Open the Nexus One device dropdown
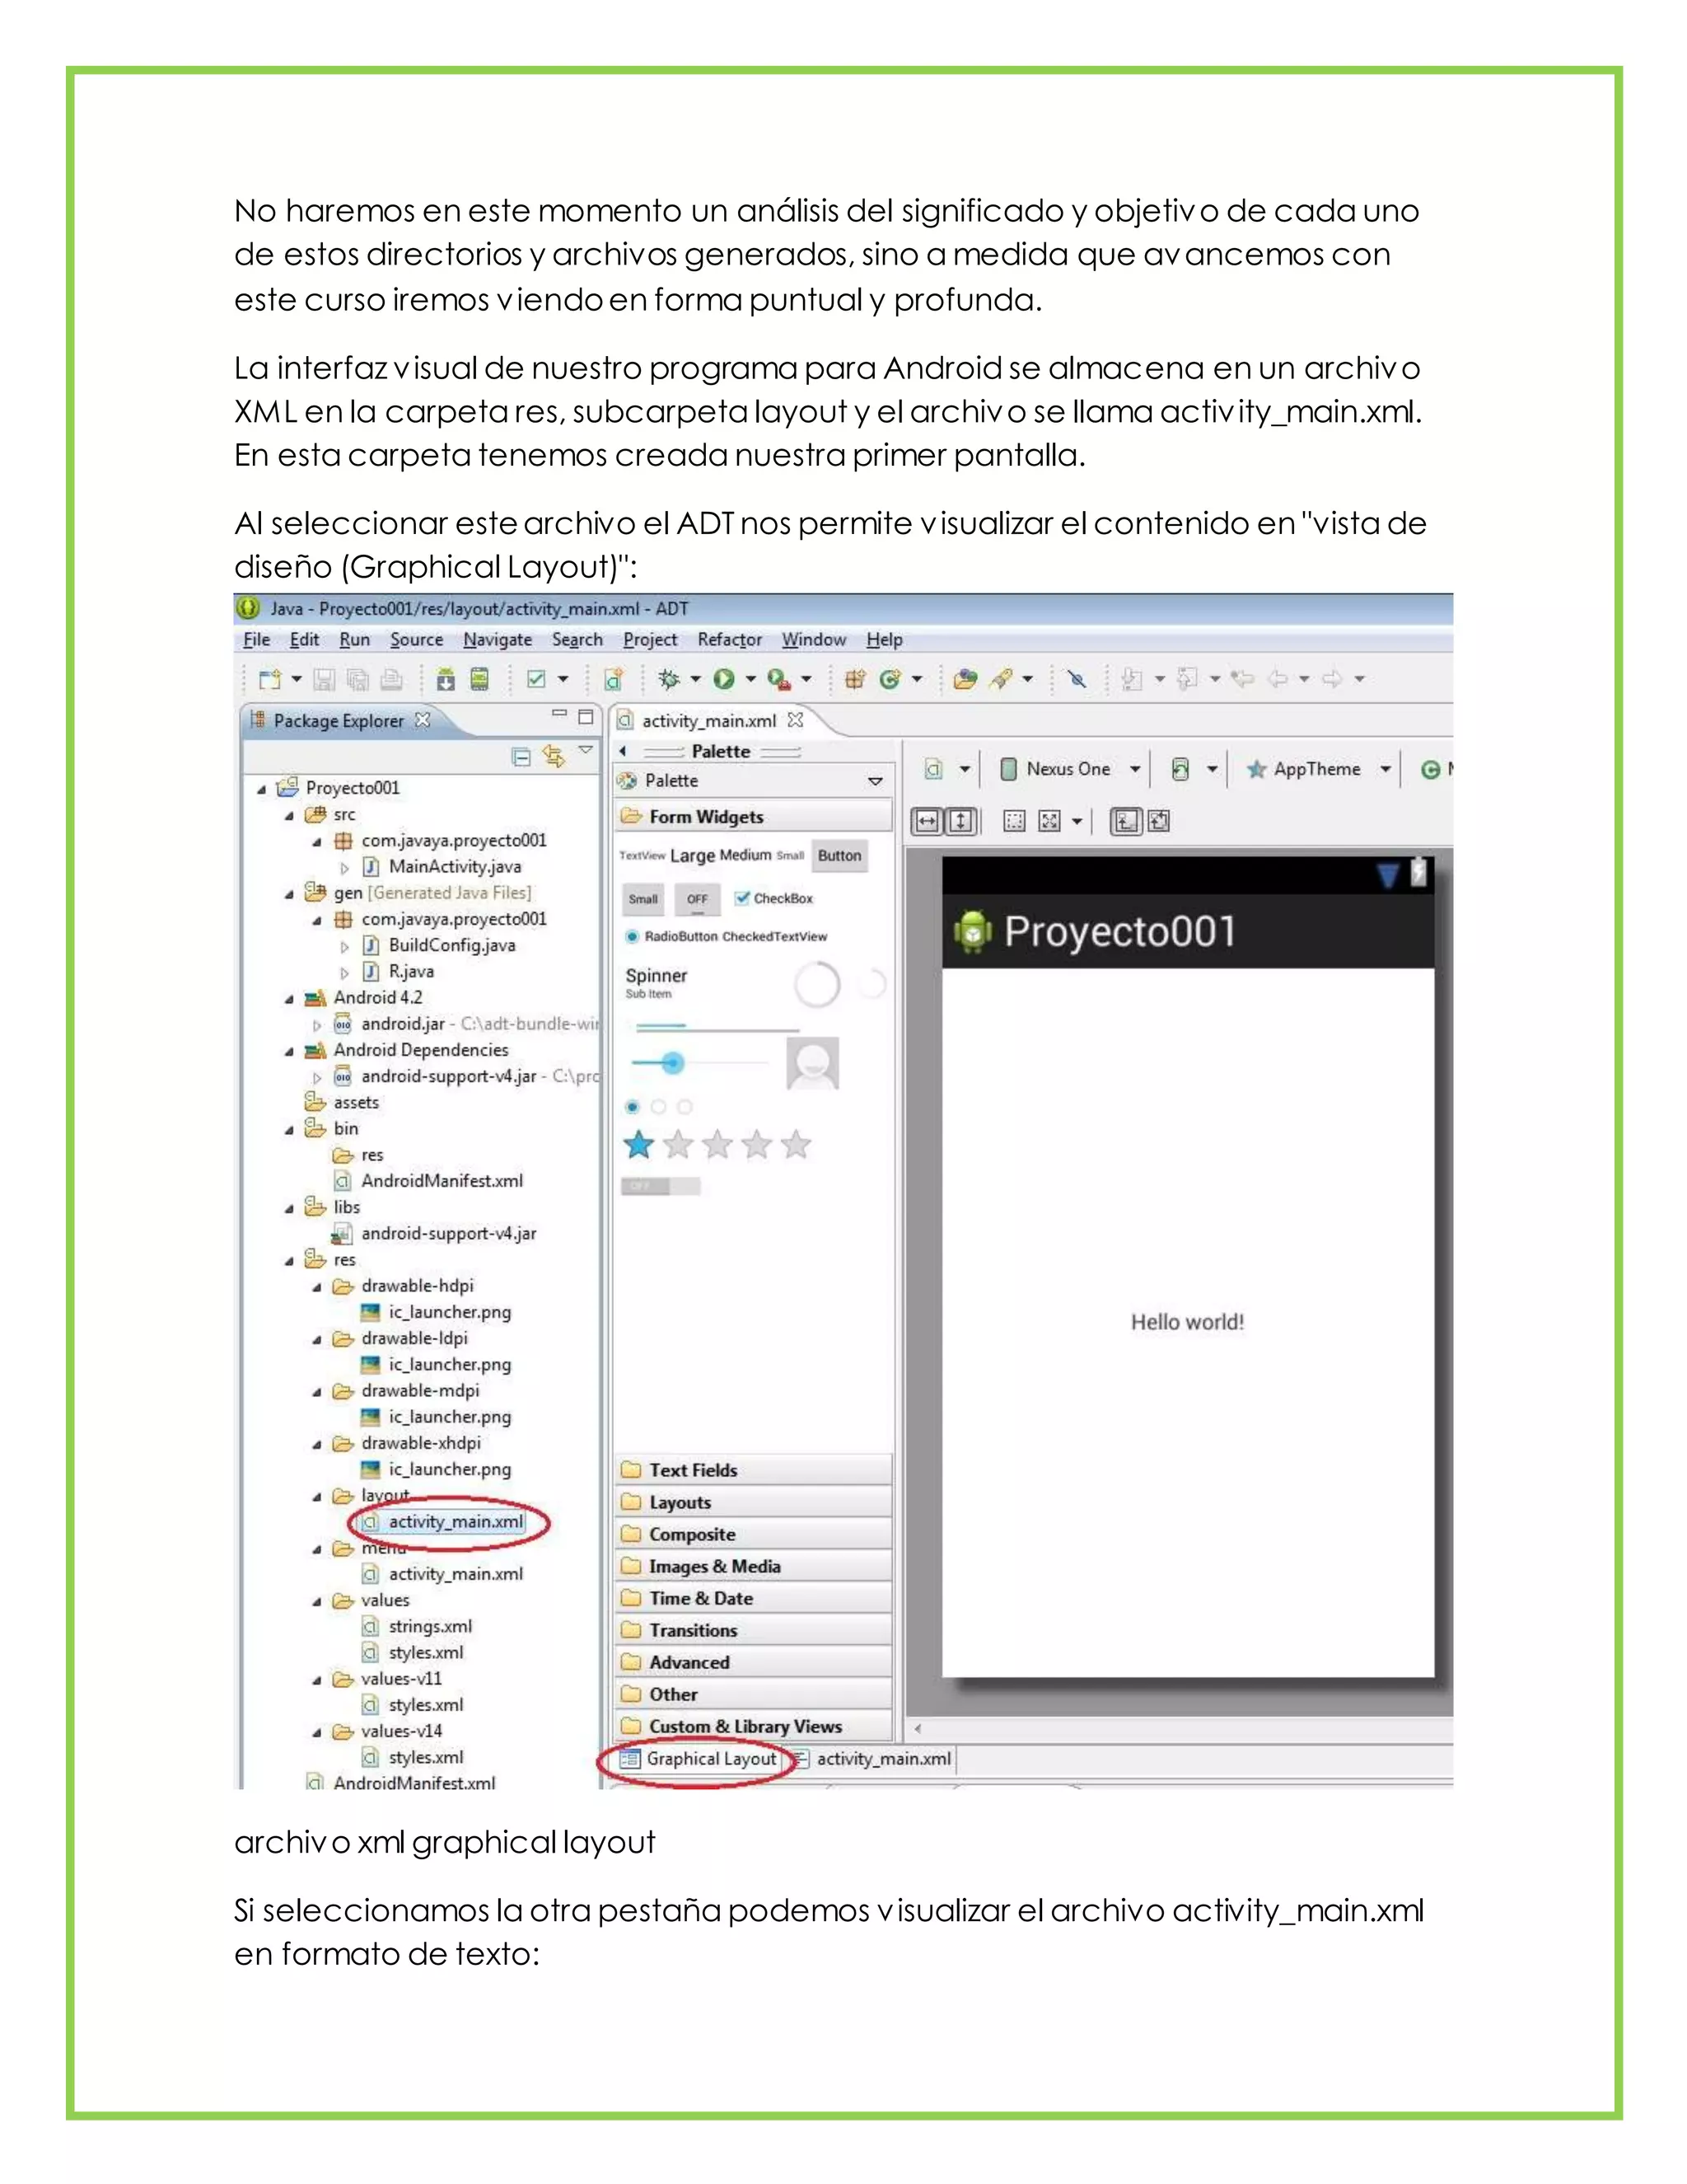Viewport: 1687px width, 2184px height. [1134, 769]
